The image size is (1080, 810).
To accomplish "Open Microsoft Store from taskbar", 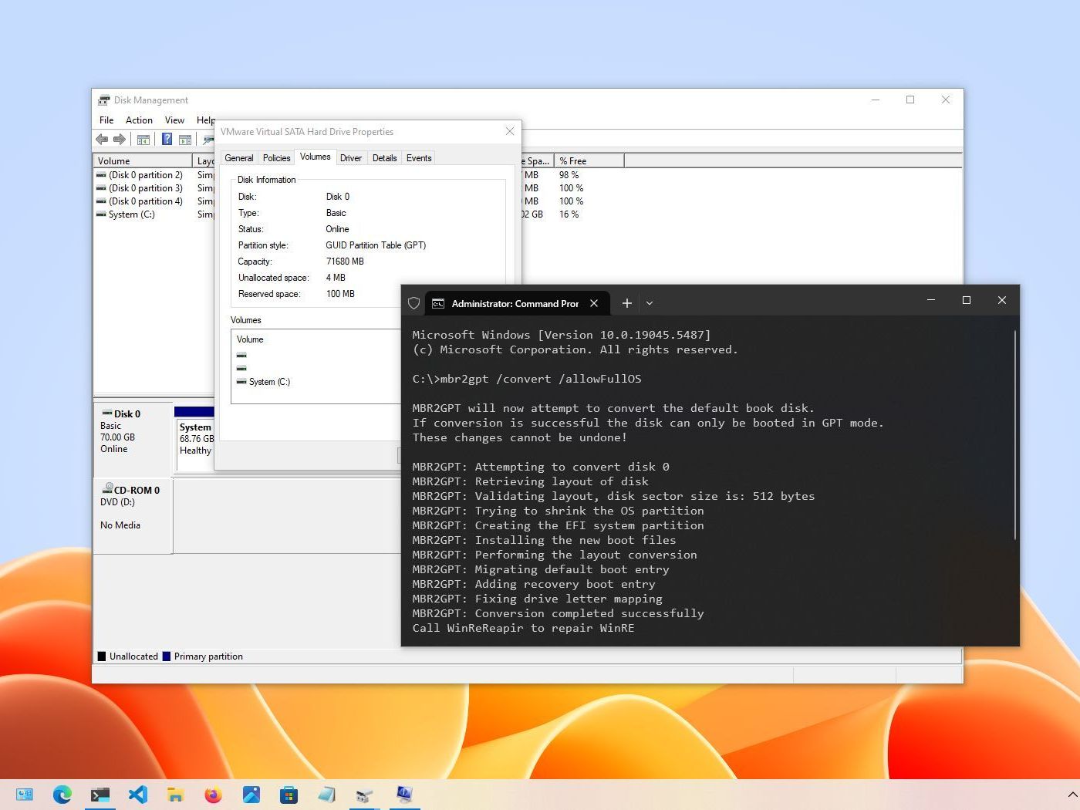I will pos(289,794).
